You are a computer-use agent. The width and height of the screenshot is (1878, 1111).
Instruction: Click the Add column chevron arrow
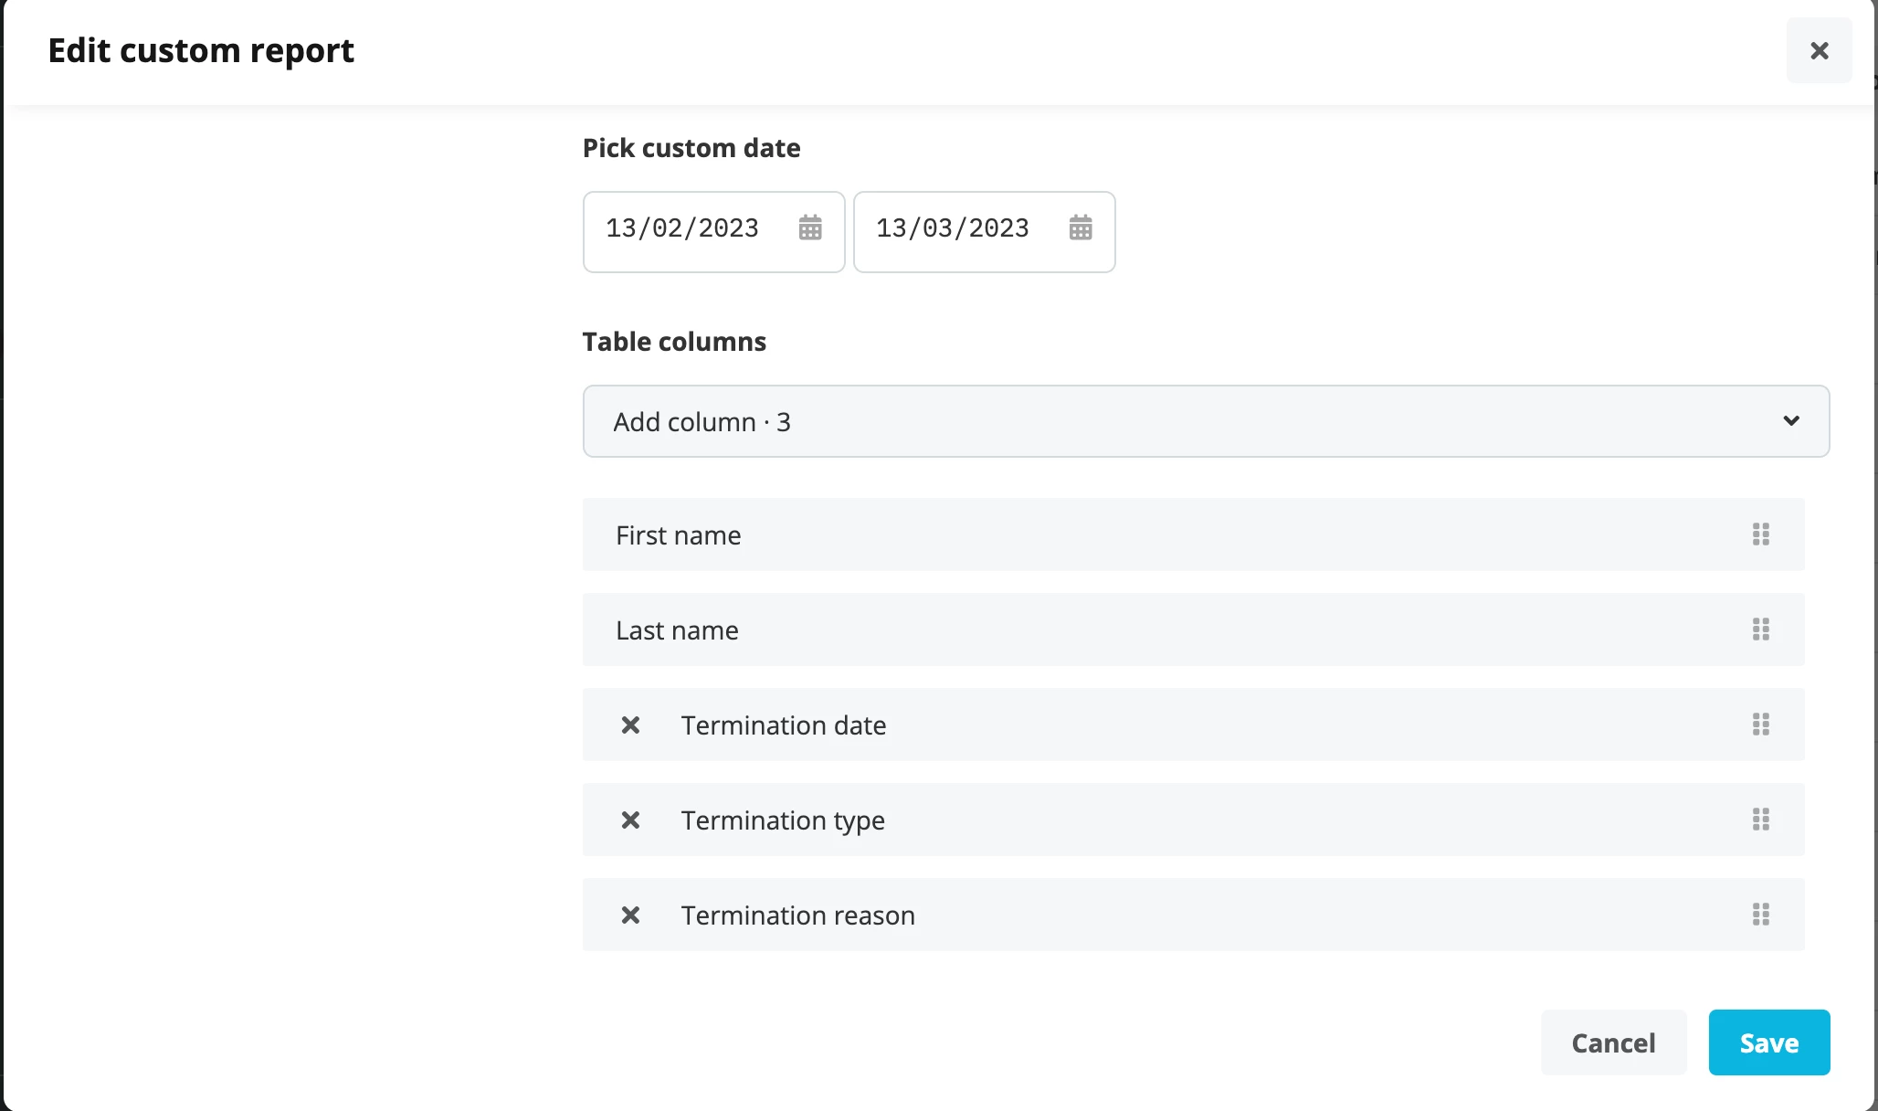coord(1791,421)
